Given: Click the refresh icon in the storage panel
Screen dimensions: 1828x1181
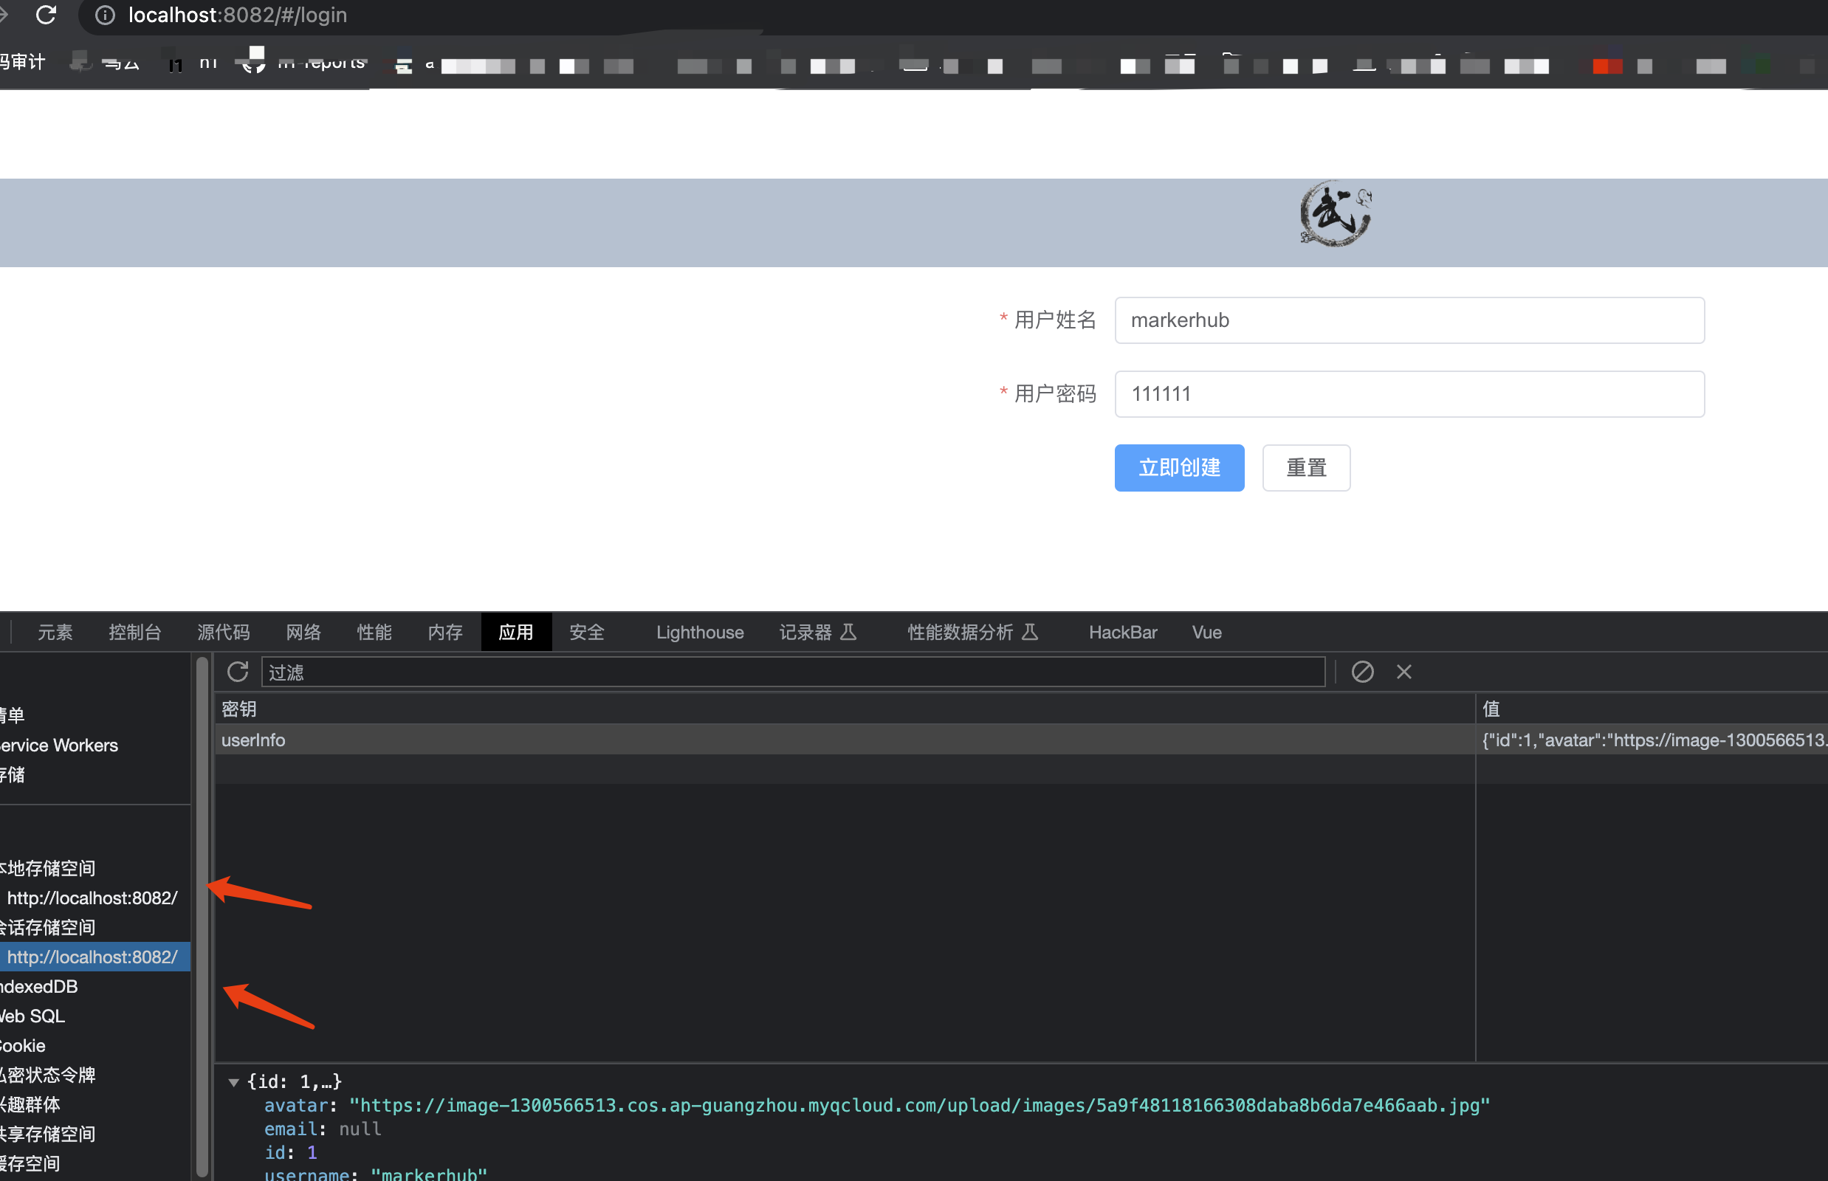Looking at the screenshot, I should pyautogui.click(x=238, y=672).
